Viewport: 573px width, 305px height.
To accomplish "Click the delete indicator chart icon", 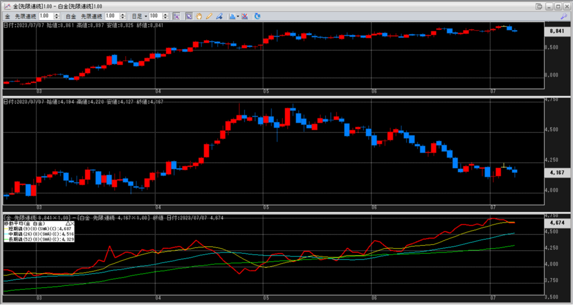I will pyautogui.click(x=245, y=16).
